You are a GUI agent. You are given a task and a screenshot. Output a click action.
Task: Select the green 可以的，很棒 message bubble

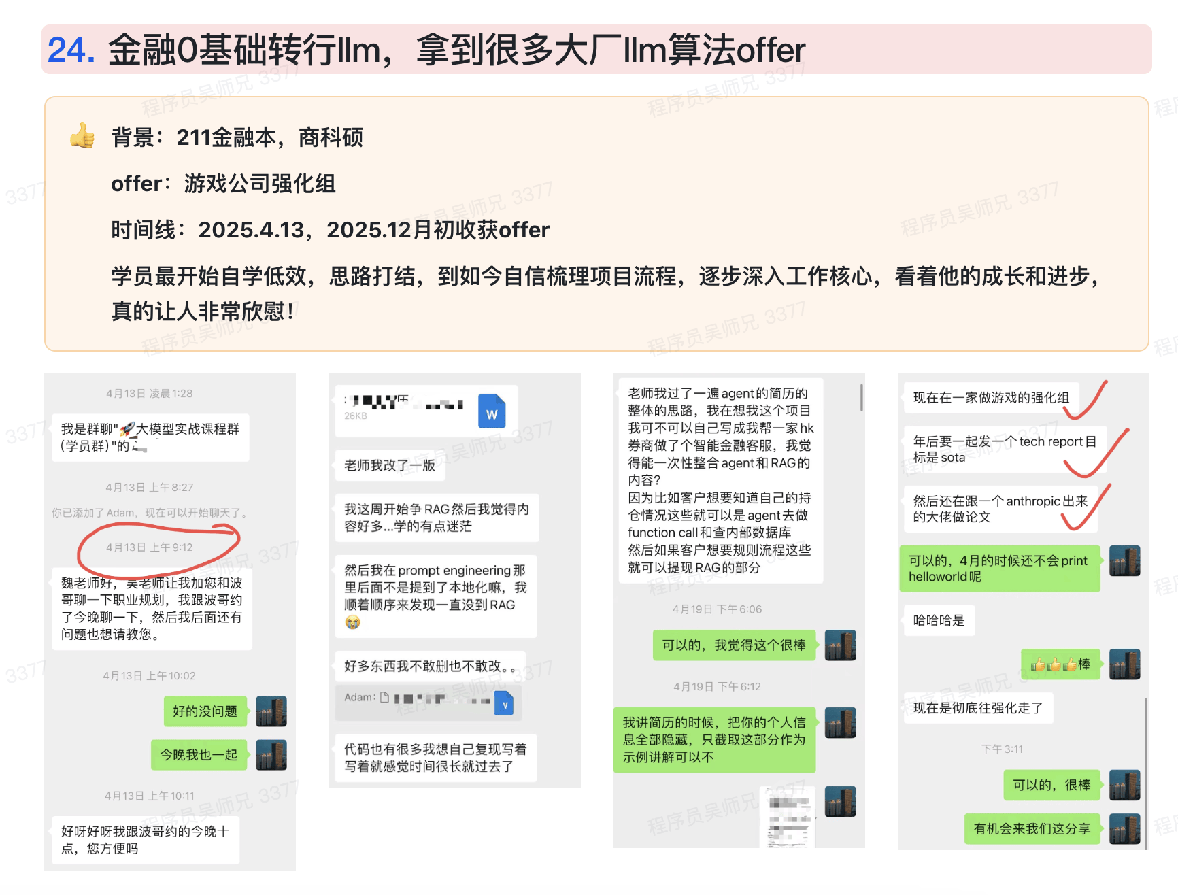(x=1051, y=786)
